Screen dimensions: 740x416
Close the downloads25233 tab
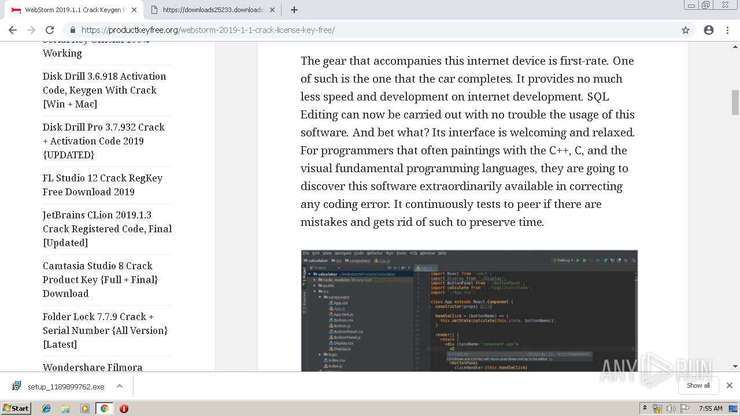pyautogui.click(x=273, y=10)
